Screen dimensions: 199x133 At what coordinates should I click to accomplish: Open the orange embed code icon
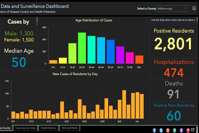168,131
